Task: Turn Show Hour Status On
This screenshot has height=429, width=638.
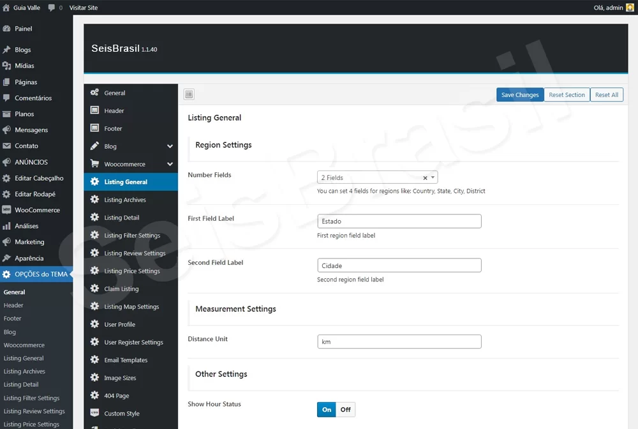Action: tap(327, 410)
